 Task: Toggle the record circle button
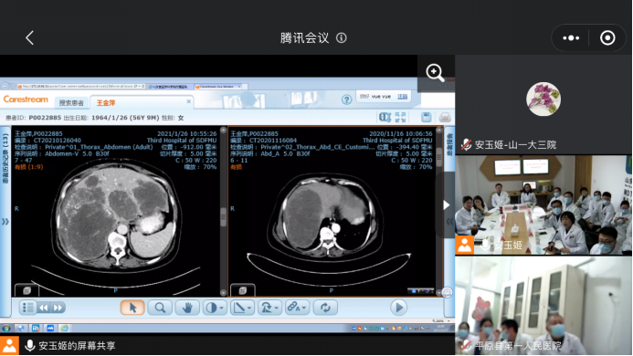click(x=607, y=38)
